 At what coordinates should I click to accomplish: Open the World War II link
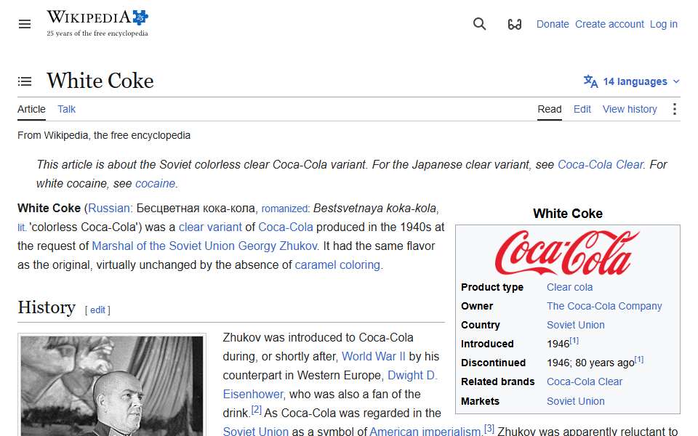(x=374, y=356)
